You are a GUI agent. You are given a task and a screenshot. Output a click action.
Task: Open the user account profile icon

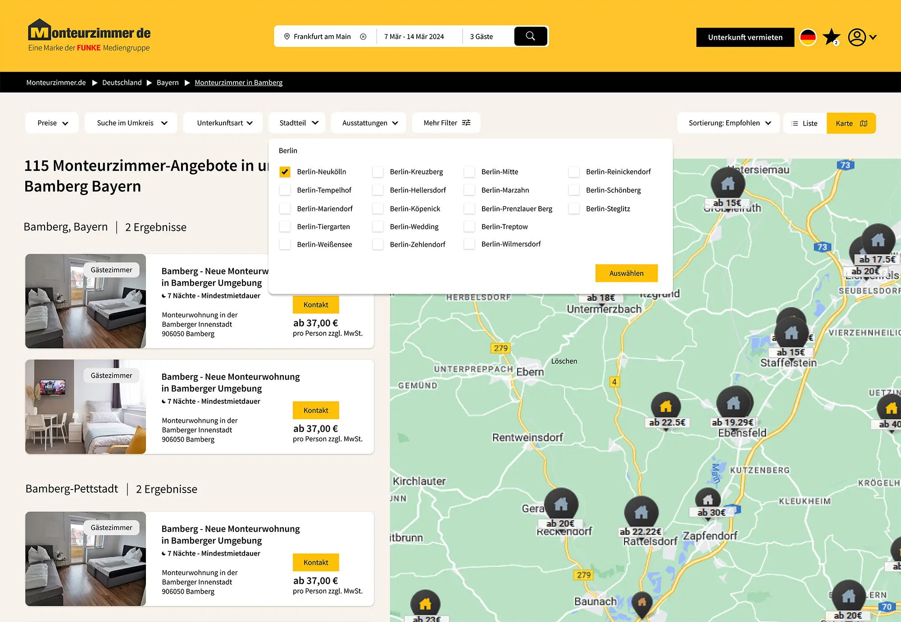[857, 37]
